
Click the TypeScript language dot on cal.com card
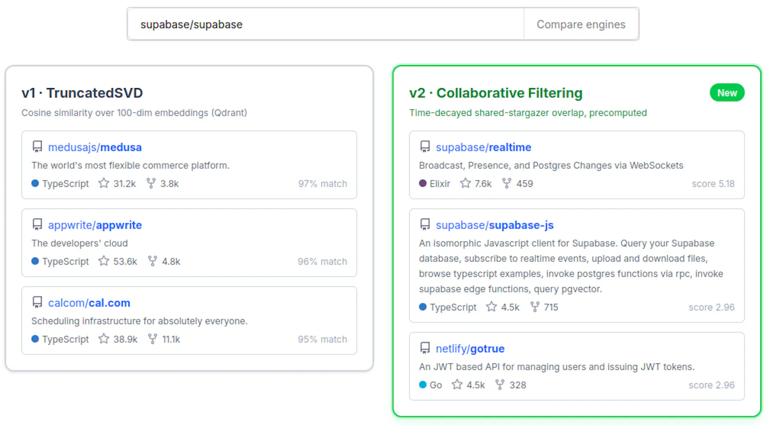click(x=35, y=339)
